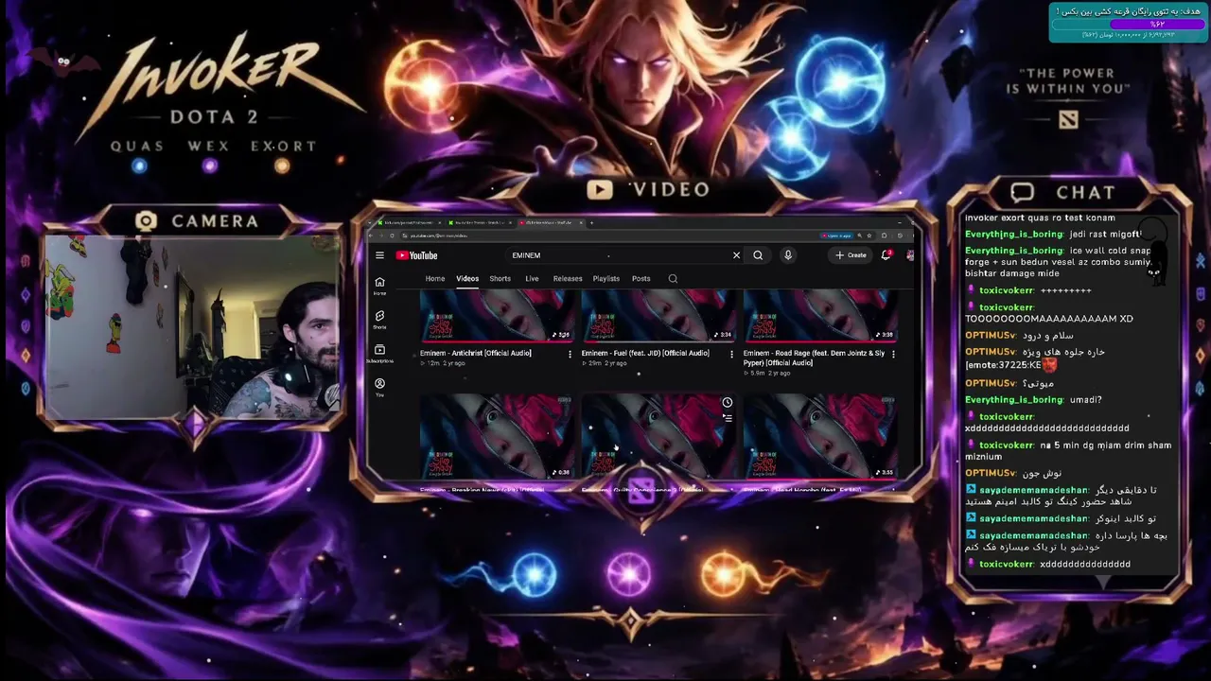Reload the page in the browser

tap(393, 236)
